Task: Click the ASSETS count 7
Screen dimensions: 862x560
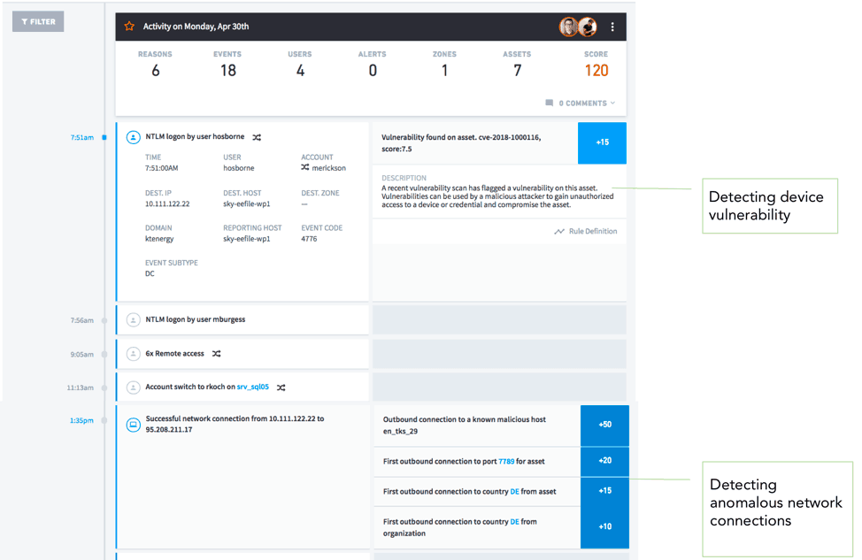Action: (x=518, y=71)
